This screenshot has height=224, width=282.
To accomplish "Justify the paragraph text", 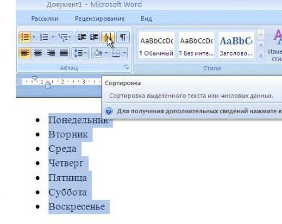I will 64,53.
